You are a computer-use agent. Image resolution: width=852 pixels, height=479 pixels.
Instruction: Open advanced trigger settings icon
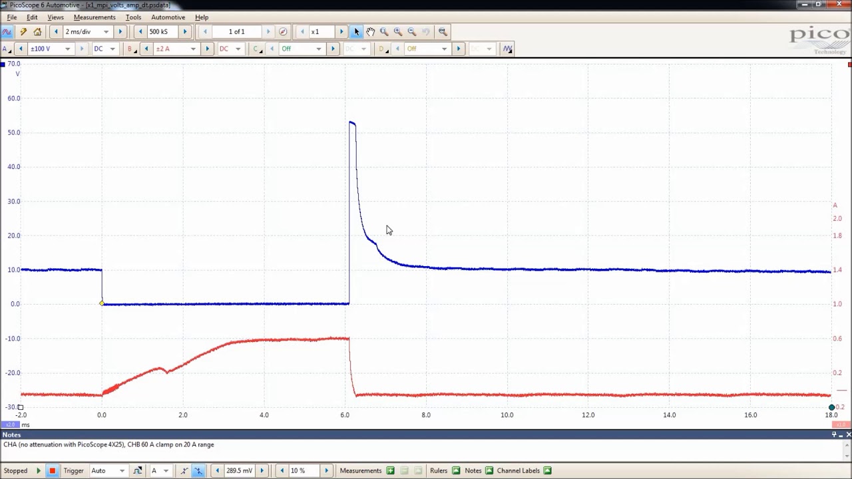point(137,471)
